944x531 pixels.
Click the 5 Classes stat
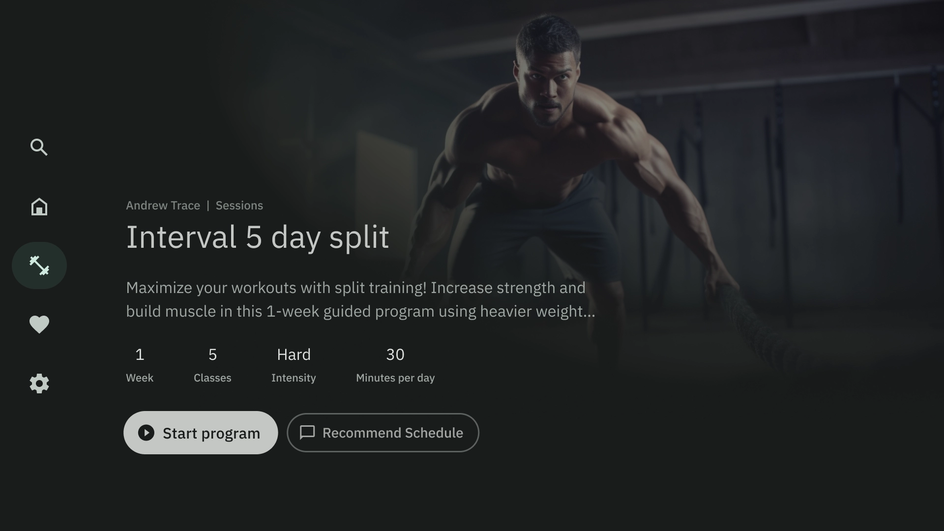(212, 364)
